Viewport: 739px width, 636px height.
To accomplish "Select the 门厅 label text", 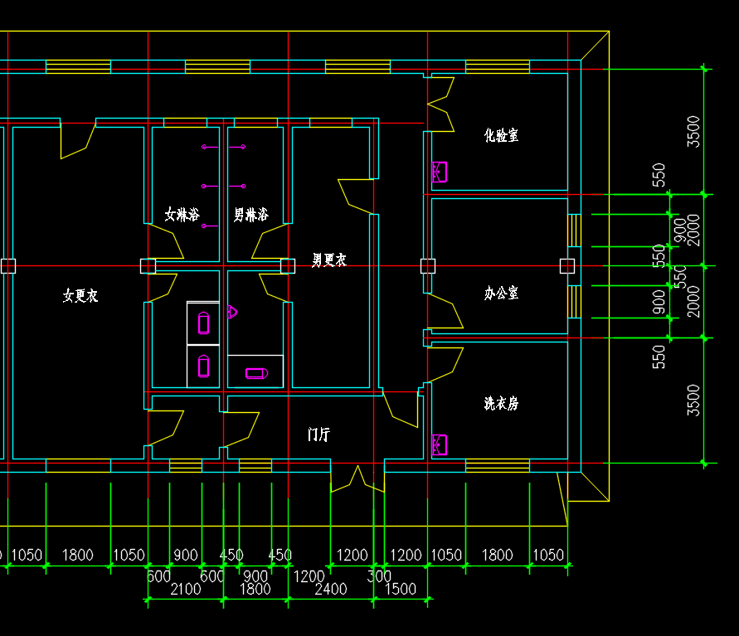I will click(x=318, y=434).
